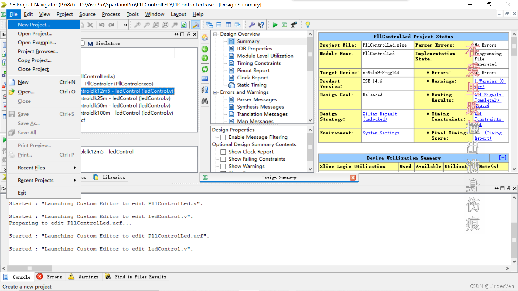The image size is (518, 291).
Task: Click the lightbulb tips icon in toolbar
Action: coord(308,25)
